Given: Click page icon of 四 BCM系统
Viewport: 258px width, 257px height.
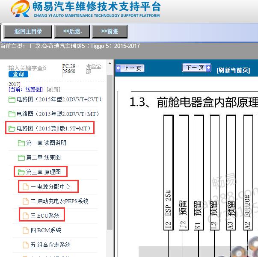Looking at the screenshot, I should click(x=26, y=230).
